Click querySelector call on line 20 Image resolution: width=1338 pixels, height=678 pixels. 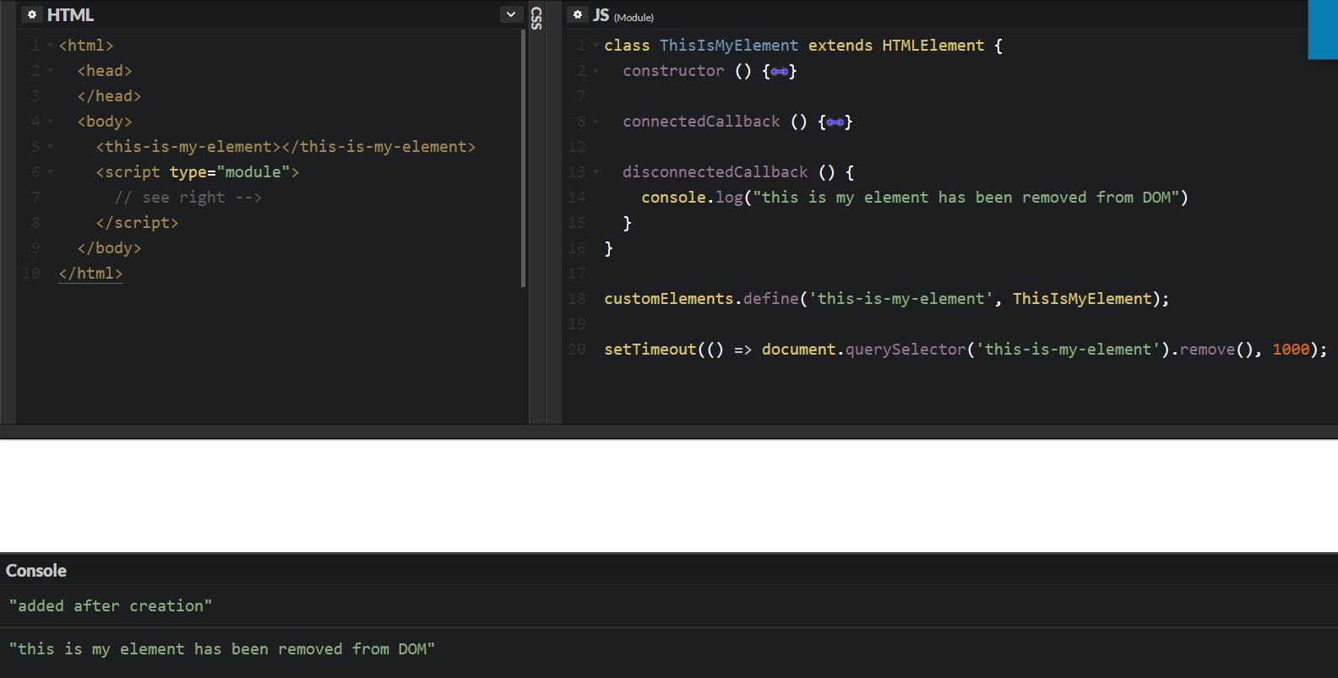point(906,350)
